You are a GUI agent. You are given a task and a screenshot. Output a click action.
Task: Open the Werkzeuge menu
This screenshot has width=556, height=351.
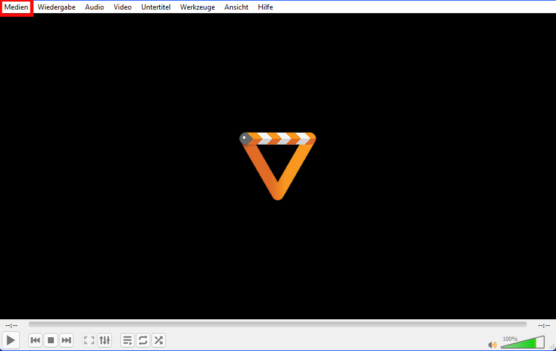click(x=197, y=7)
